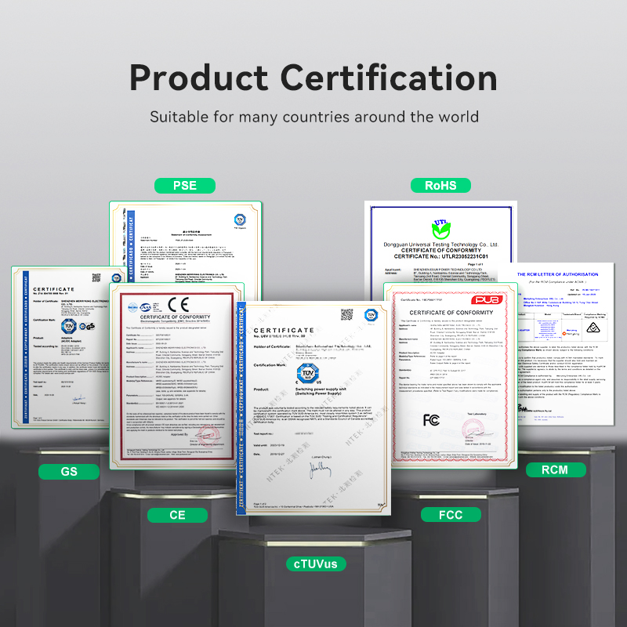Click the green GS label
The image size is (627, 627).
[x=69, y=472]
